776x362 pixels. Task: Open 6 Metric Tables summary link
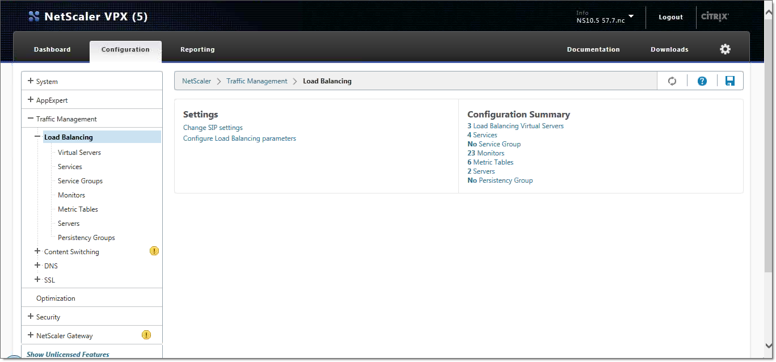[x=490, y=162]
